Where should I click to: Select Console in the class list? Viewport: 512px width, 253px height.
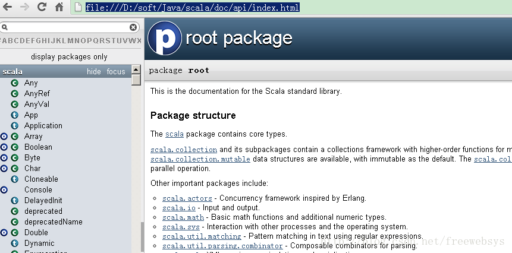point(38,190)
